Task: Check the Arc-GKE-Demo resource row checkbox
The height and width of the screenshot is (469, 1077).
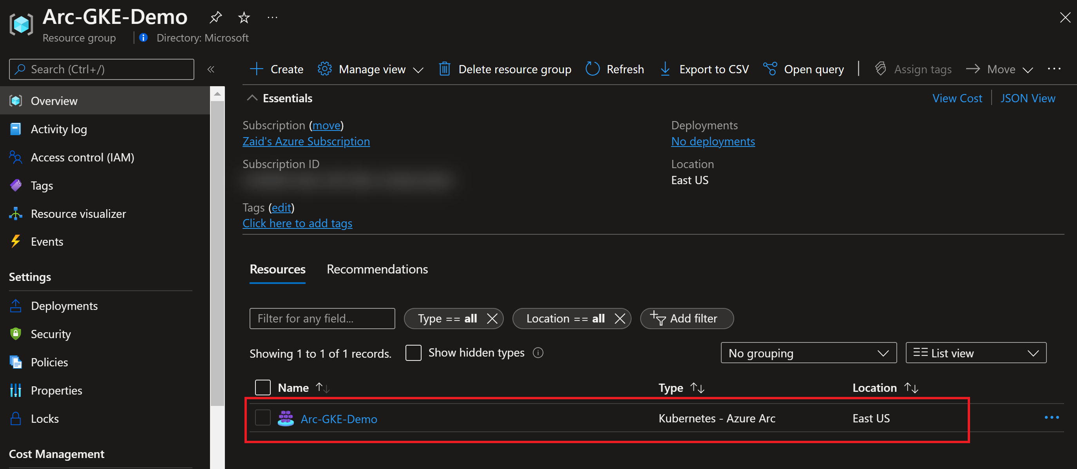Action: [x=262, y=418]
